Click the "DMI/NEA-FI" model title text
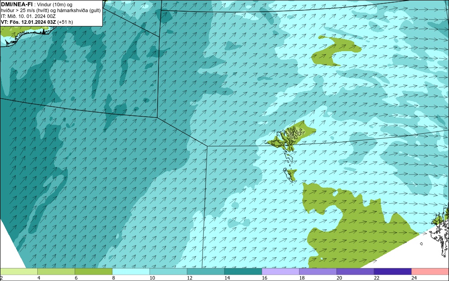 tap(17, 4)
